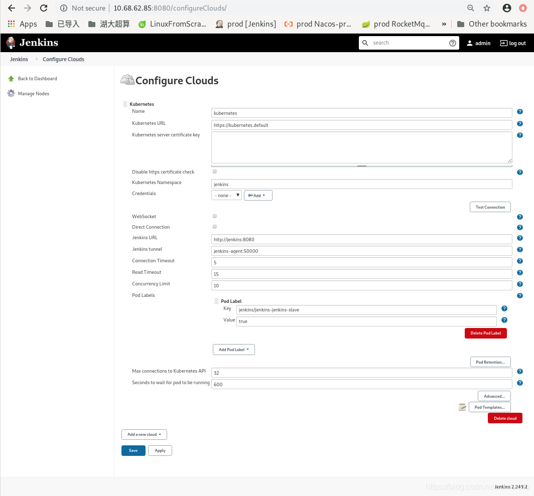Click the browser back arrow
Viewport: 534px width, 496px height.
[x=12, y=8]
